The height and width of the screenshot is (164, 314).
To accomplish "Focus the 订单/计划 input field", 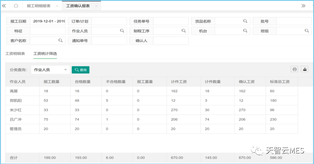I will (109, 21).
